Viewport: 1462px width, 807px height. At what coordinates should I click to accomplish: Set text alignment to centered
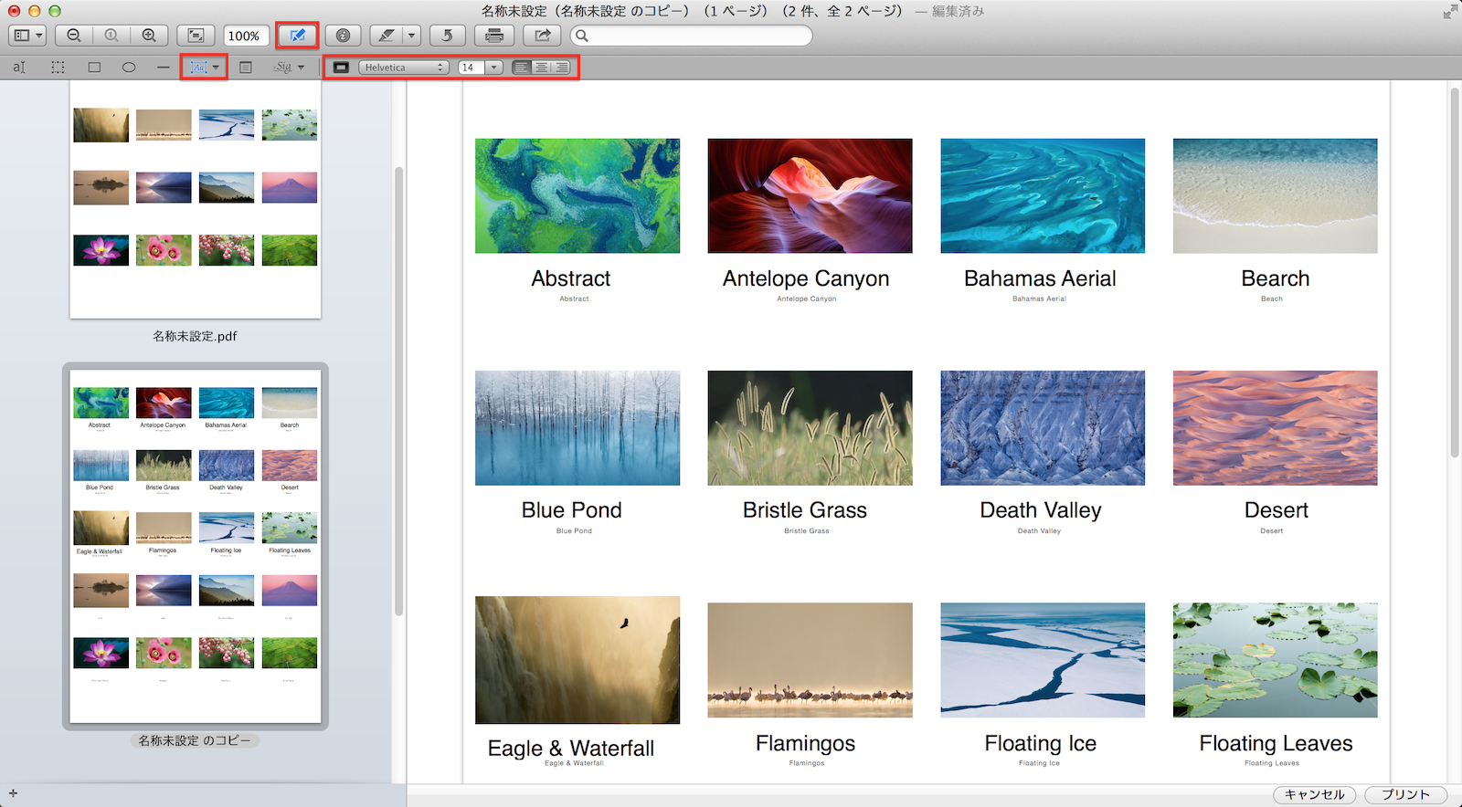542,68
